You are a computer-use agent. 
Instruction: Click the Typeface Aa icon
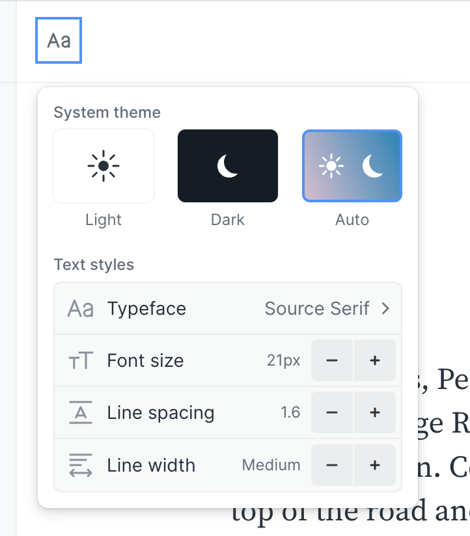coord(80,309)
